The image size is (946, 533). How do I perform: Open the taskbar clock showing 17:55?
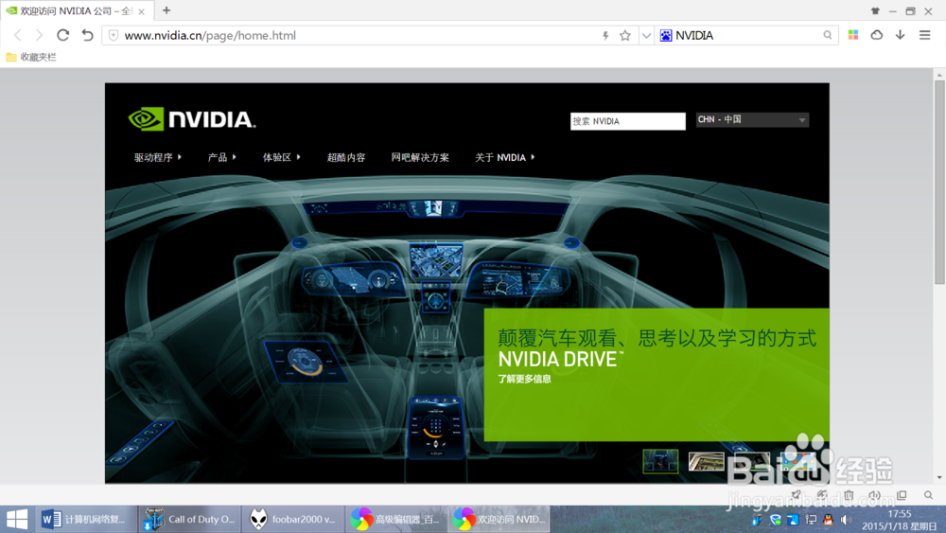899,520
